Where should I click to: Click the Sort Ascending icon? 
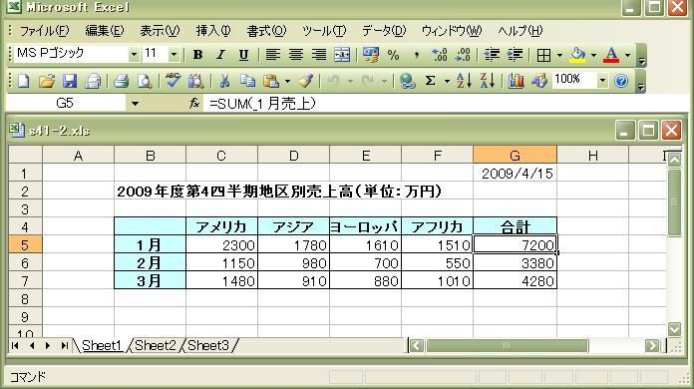coord(463,81)
